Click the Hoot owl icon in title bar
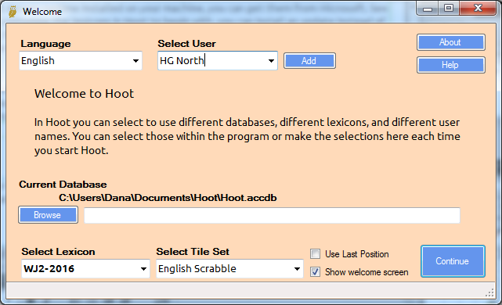This screenshot has height=305, width=502. pyautogui.click(x=13, y=12)
